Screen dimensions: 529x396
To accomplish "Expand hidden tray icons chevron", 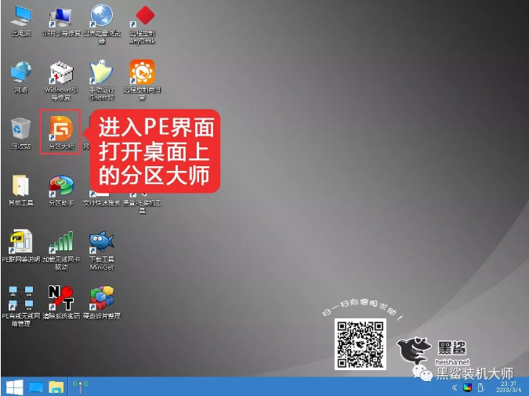I will [455, 387].
